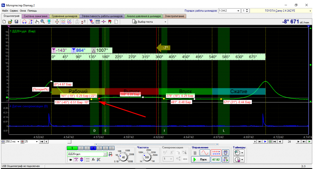315x169 pixels.
Task: Toggle channel D button
Action: pos(112,148)
